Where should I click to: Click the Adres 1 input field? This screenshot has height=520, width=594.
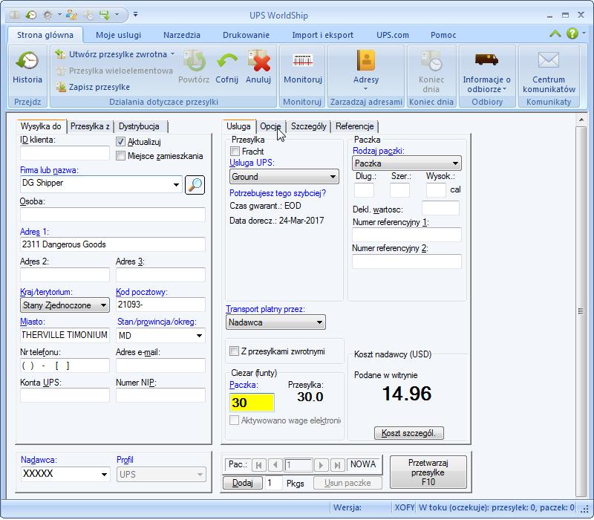(x=113, y=244)
